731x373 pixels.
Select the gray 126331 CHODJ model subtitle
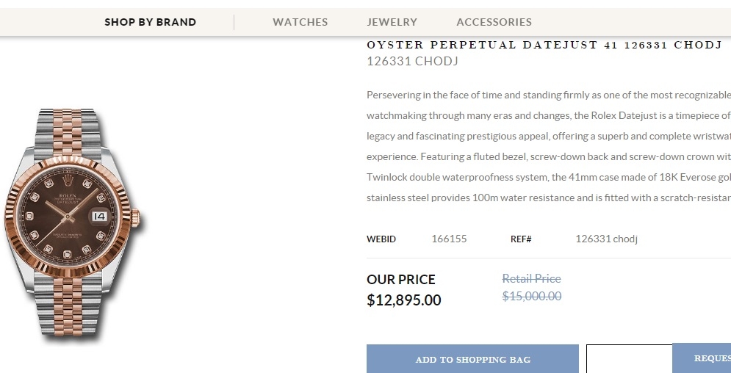pyautogui.click(x=412, y=61)
